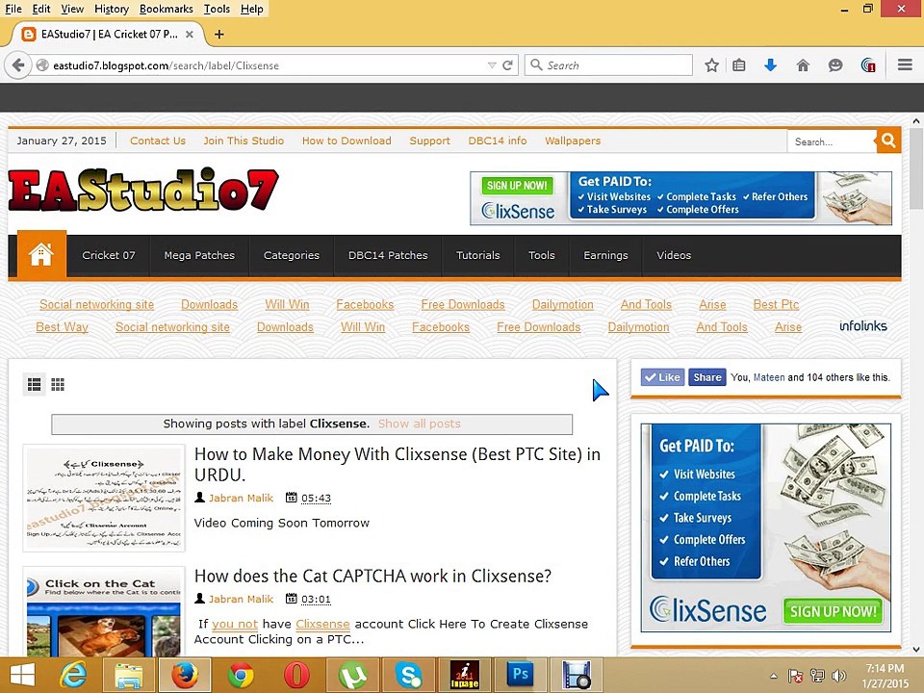Open Skype from taskbar

(408, 676)
